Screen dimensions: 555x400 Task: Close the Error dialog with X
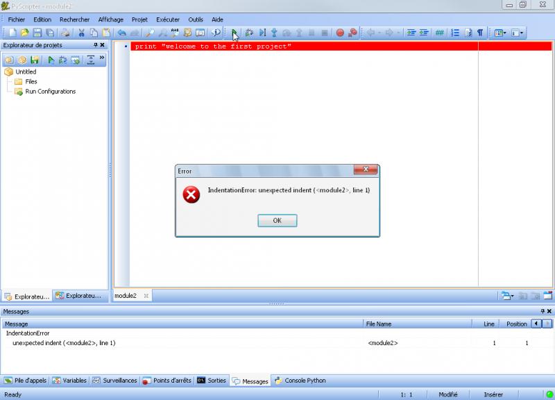click(366, 169)
